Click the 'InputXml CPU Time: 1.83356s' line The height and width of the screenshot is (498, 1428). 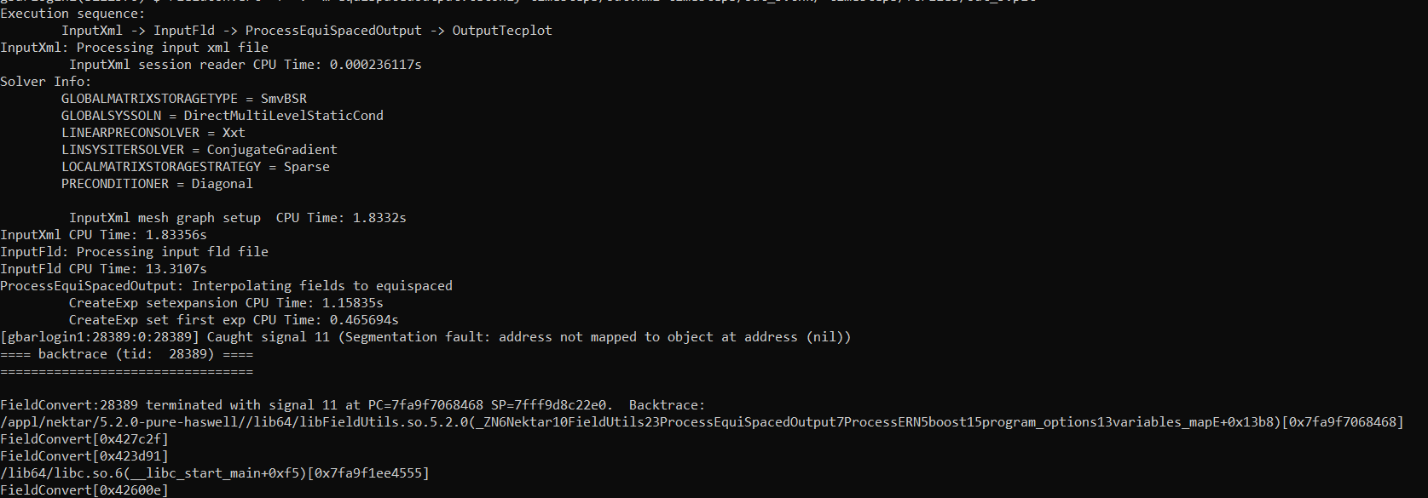coord(103,235)
